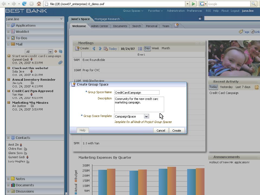Refresh the mail list icon
260x195 pixels.
60,51
